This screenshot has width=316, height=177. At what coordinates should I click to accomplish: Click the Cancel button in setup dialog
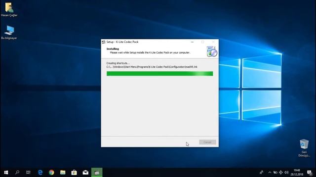tap(207, 142)
